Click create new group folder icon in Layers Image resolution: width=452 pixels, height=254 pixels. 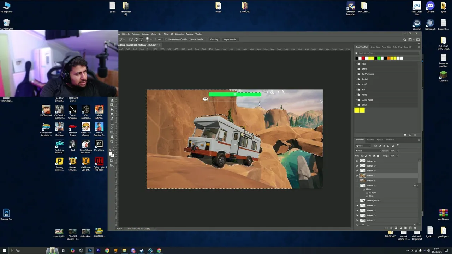(405, 228)
